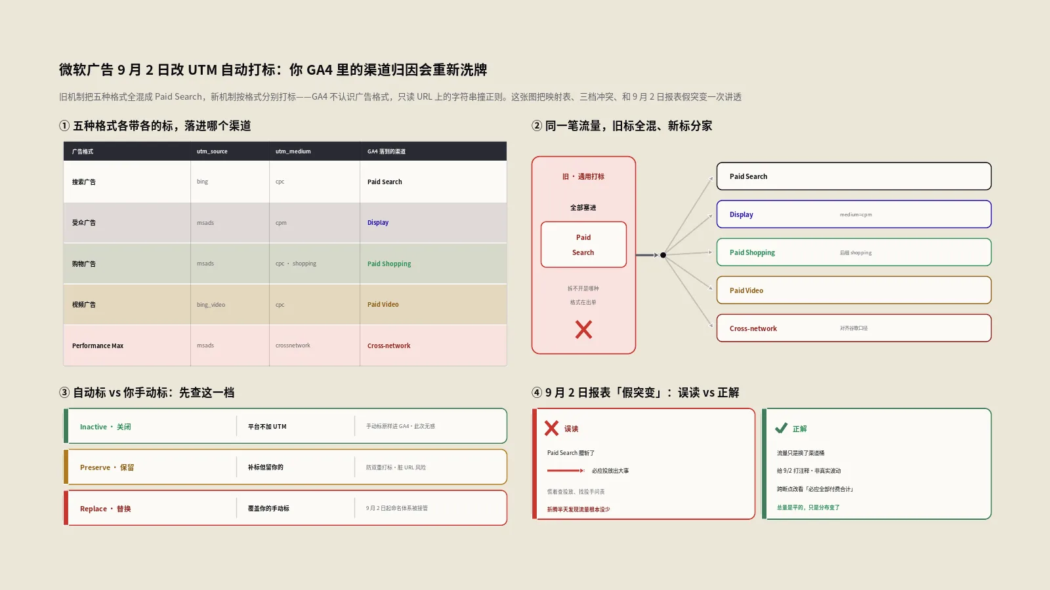This screenshot has height=590, width=1050.
Task: Click the 旧 · 通用打标 card title
Action: point(583,176)
